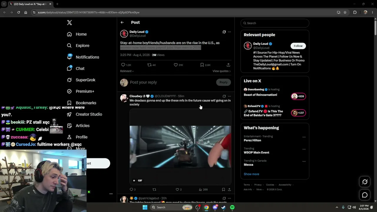
Task: Open the Windows Start menu
Action: click(145, 207)
